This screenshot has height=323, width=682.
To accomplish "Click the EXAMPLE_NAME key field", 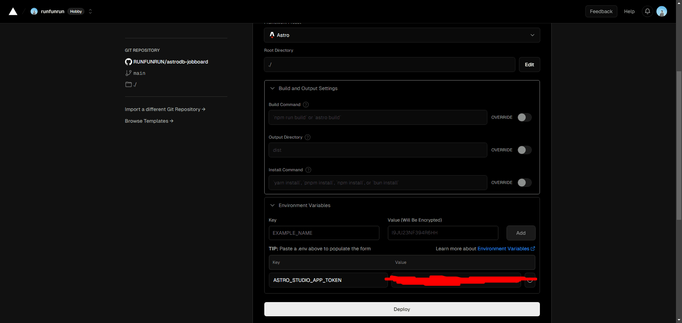I will [x=324, y=233].
